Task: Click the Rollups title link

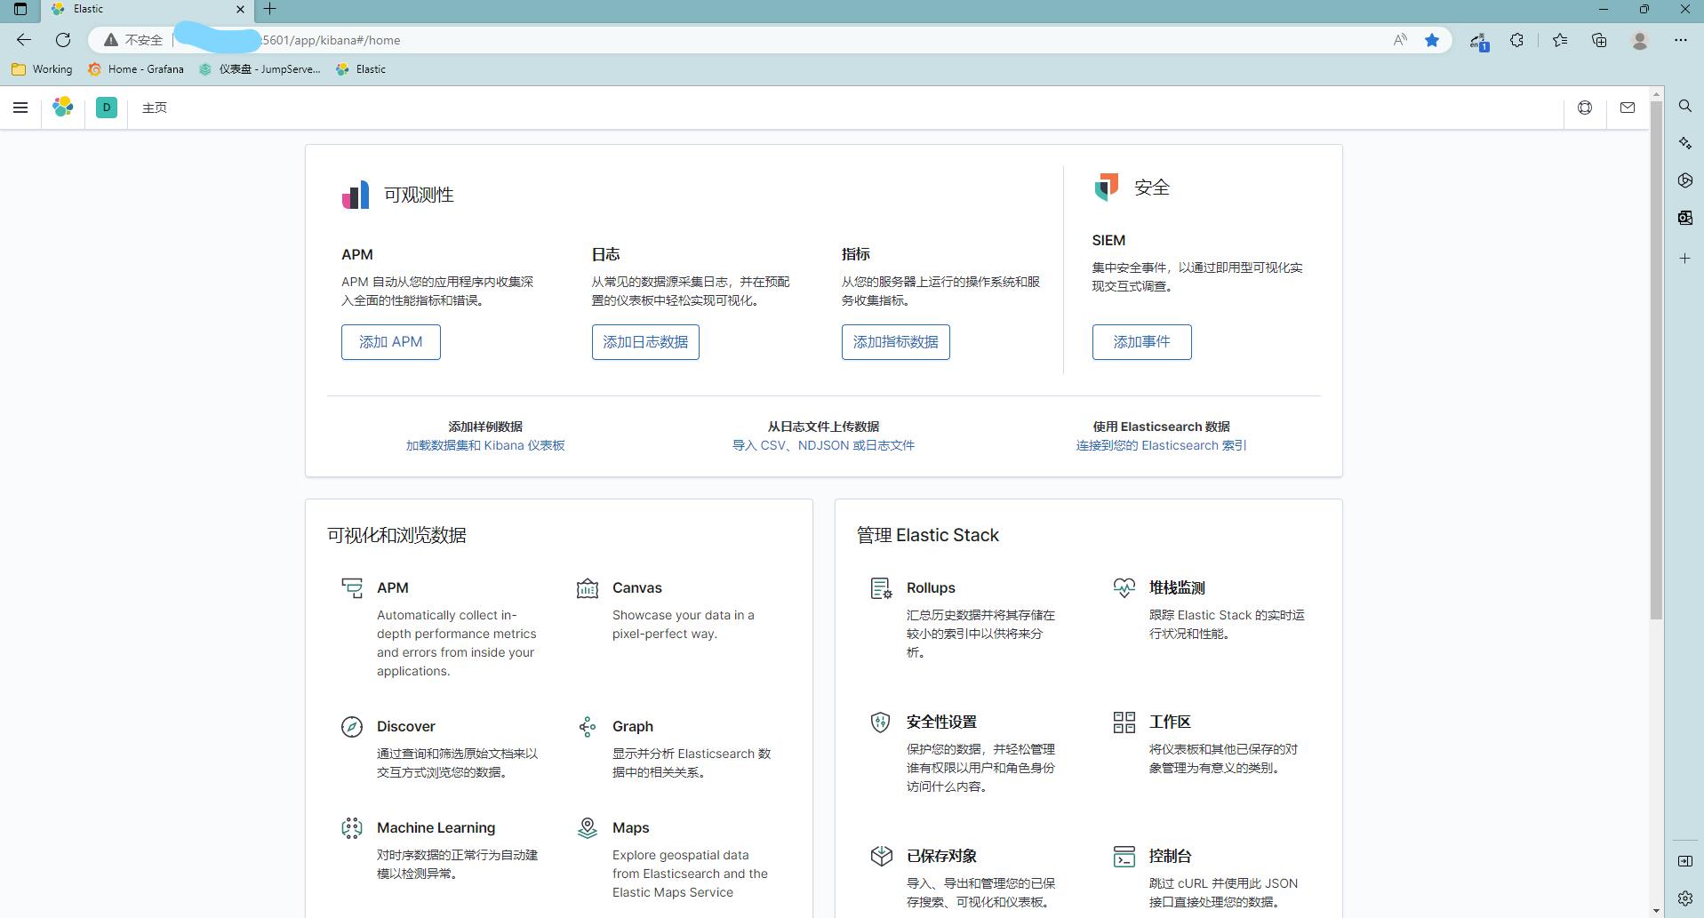Action: click(931, 587)
